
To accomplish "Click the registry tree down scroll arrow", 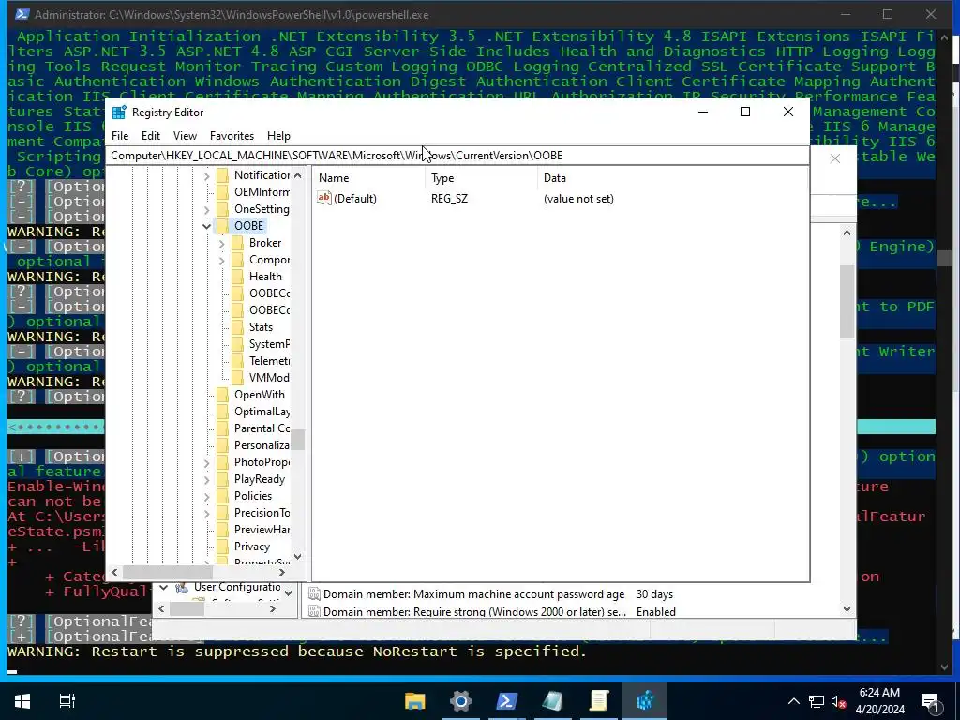I will coord(297,557).
